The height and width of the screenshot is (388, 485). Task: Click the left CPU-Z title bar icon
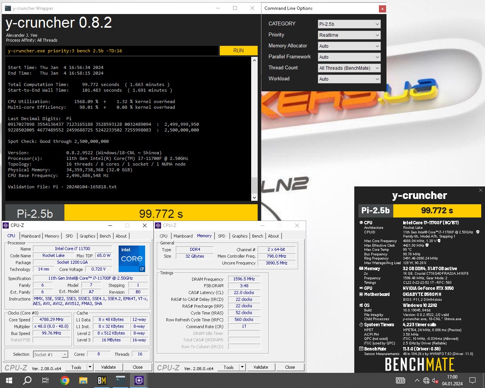(6, 225)
